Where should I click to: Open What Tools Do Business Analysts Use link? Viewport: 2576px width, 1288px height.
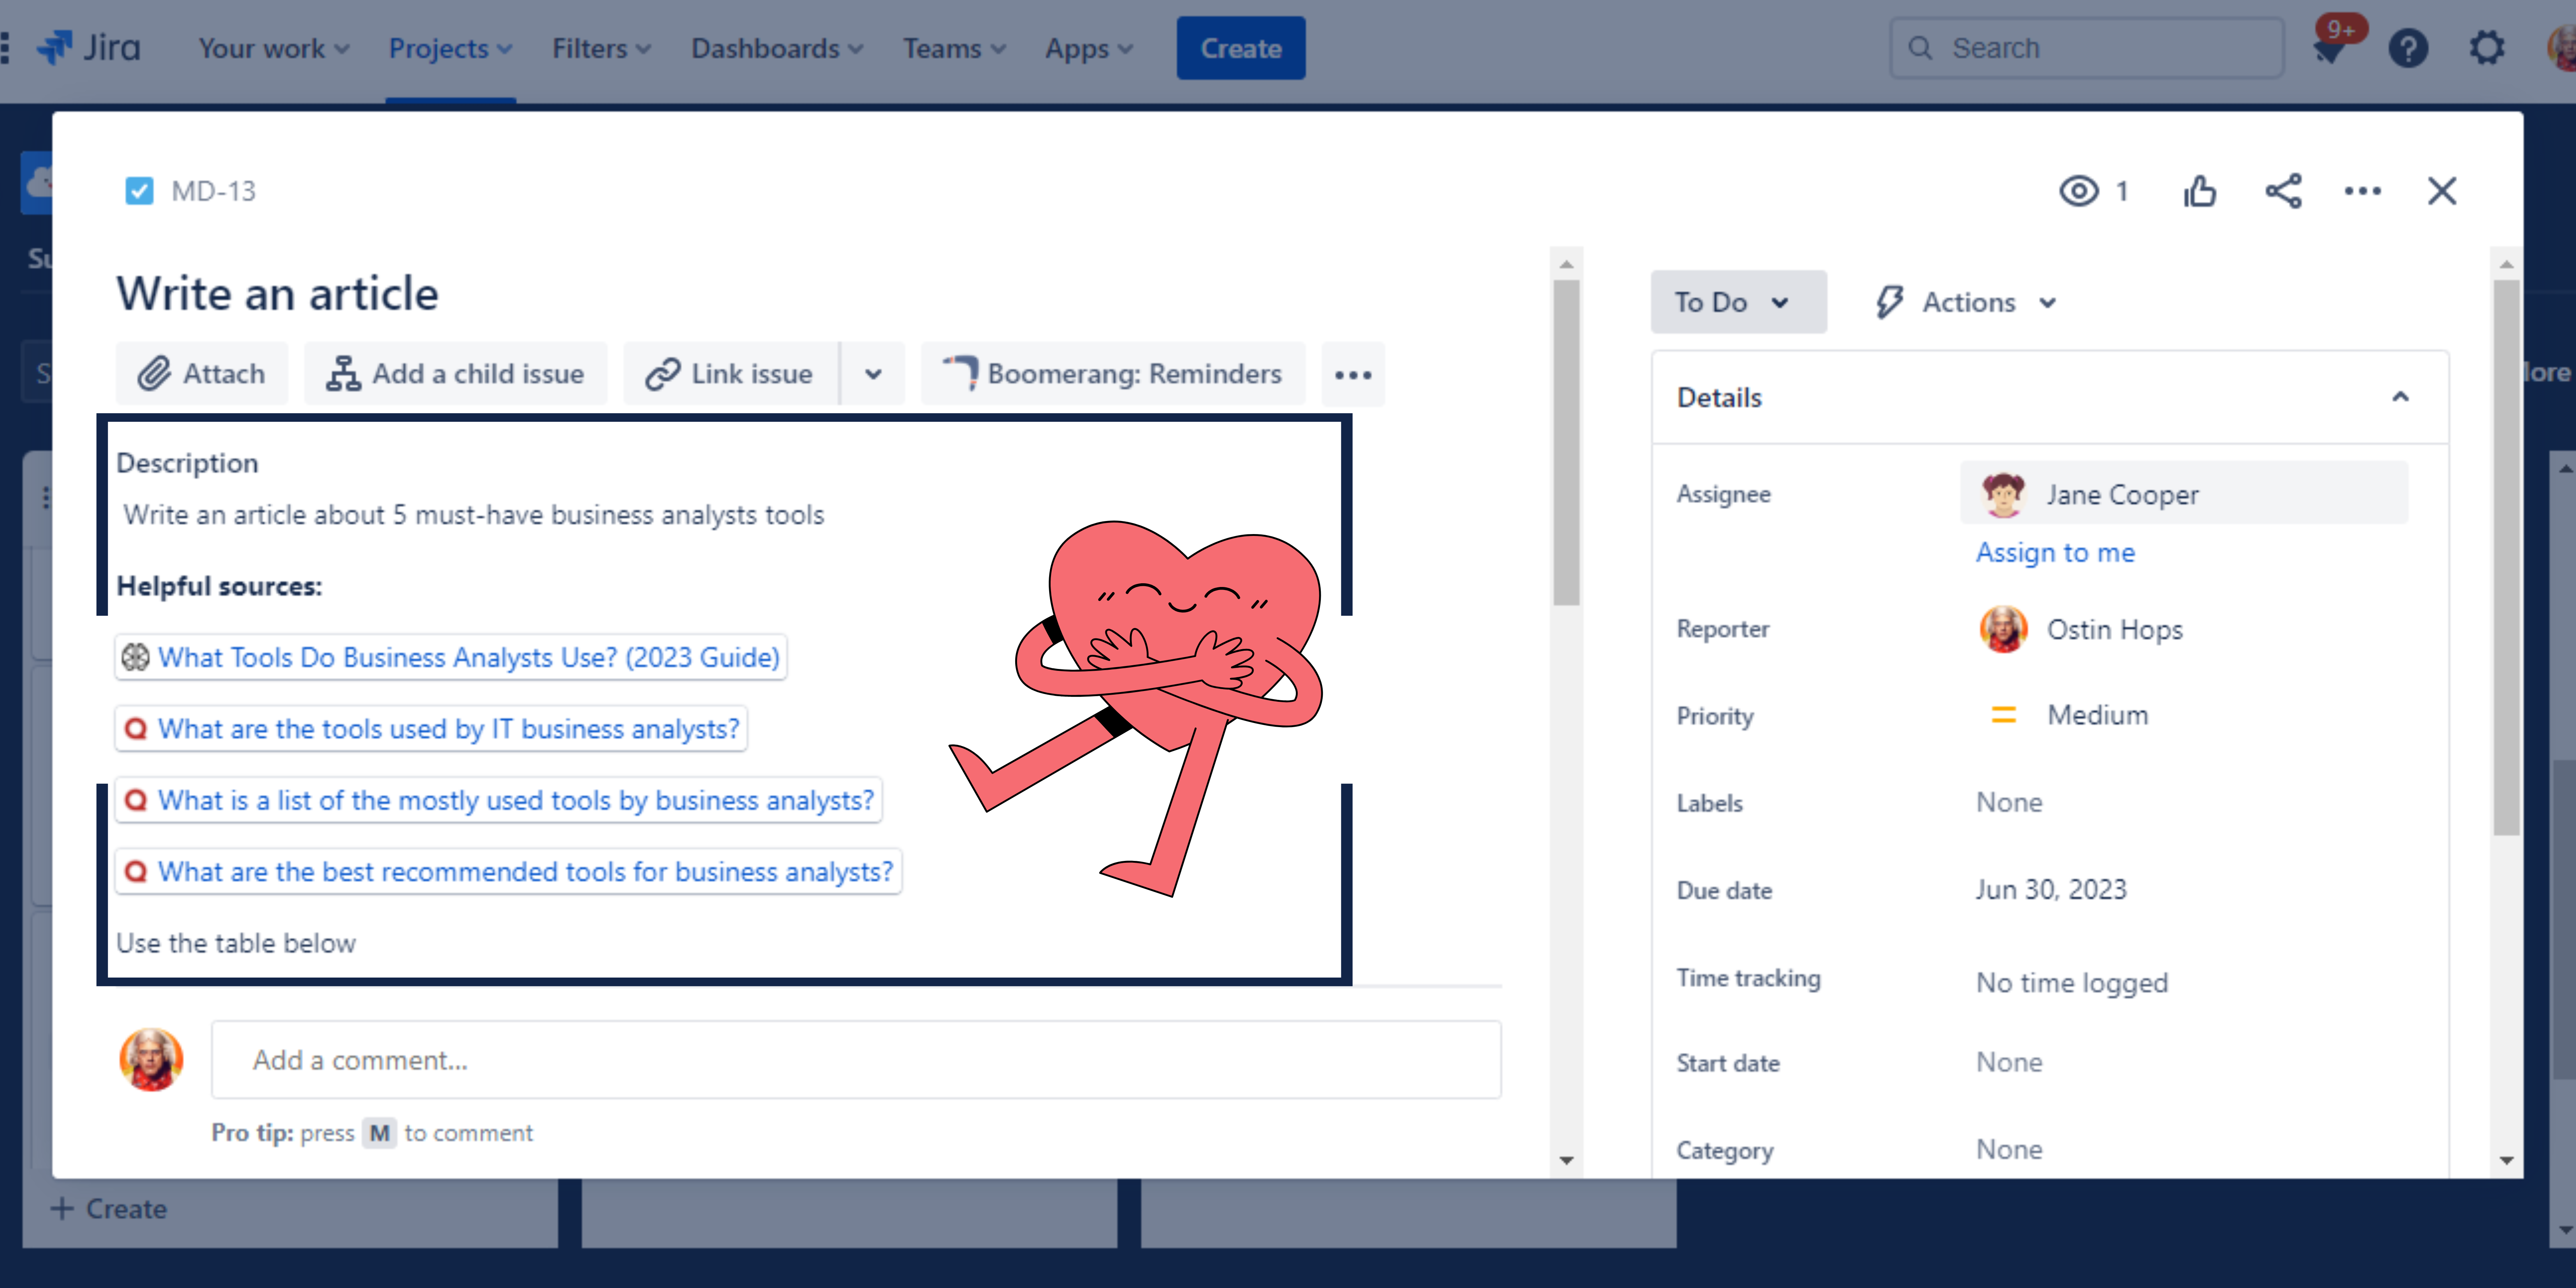pos(451,657)
